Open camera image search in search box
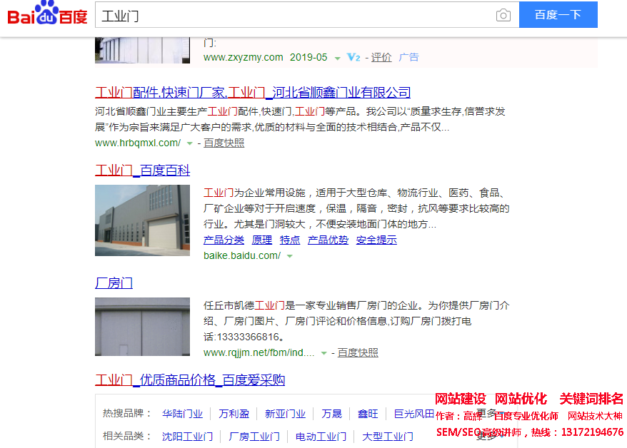 (x=503, y=15)
